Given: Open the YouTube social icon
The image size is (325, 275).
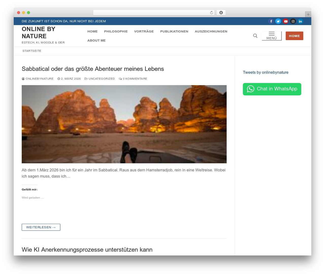Looking at the screenshot, I should click(x=286, y=21).
